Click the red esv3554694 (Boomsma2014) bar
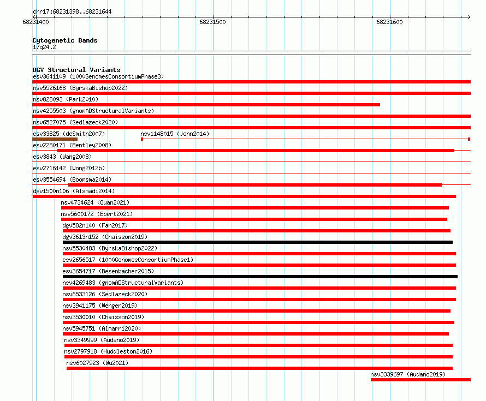The image size is (486, 401). tap(255, 185)
